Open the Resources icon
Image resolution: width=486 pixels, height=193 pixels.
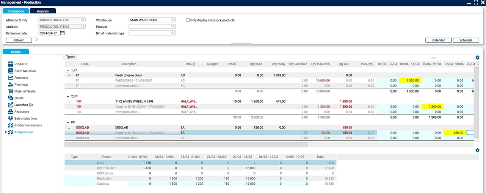click(x=11, y=112)
